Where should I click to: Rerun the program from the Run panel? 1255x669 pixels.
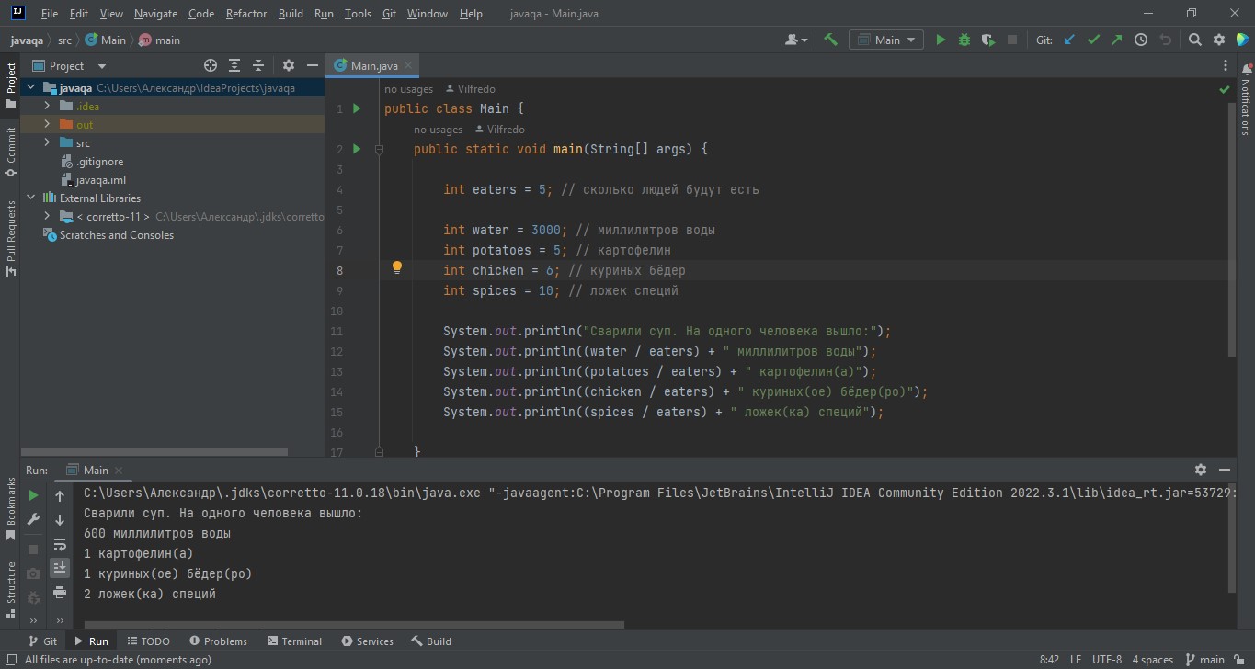32,493
